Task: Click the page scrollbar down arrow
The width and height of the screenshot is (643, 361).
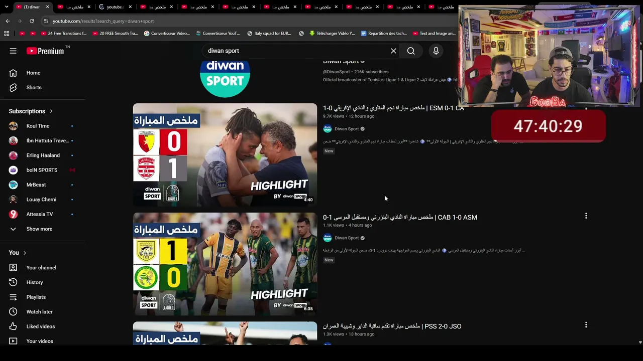Action: pyautogui.click(x=640, y=342)
